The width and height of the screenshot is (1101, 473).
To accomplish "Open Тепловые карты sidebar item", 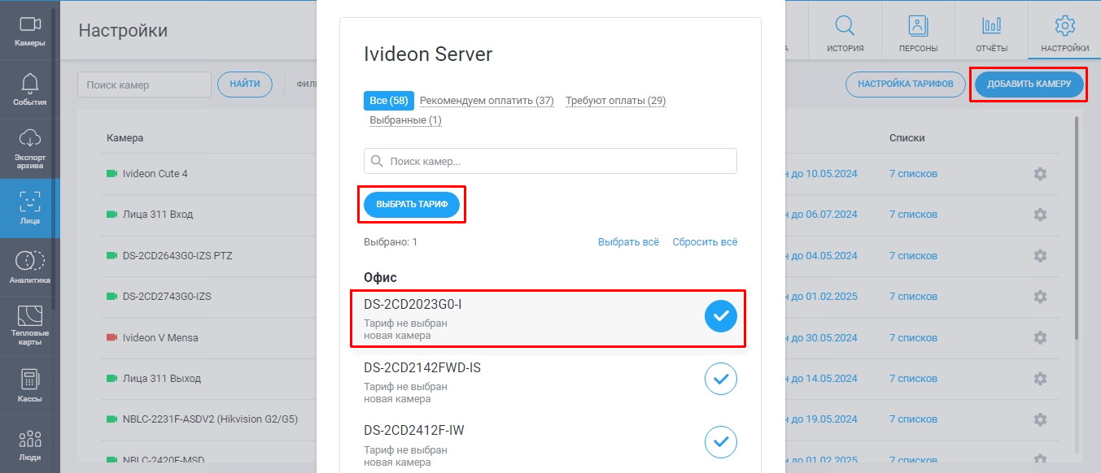I will click(30, 325).
